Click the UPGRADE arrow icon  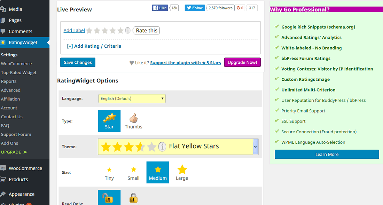(x=25, y=152)
